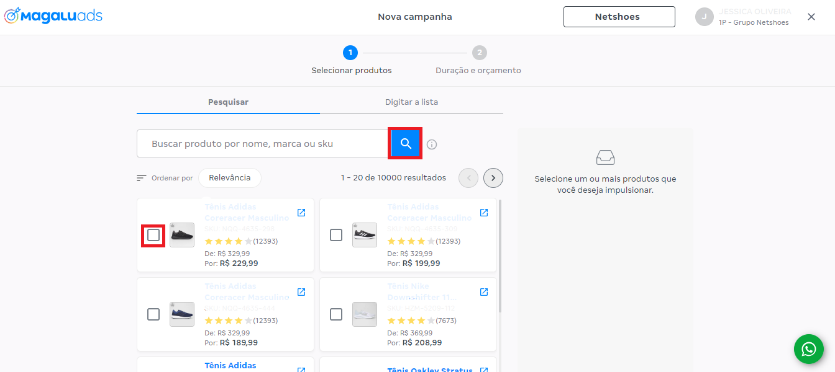Go to next results page arrow
Screen dimensions: 835x372
pos(493,178)
